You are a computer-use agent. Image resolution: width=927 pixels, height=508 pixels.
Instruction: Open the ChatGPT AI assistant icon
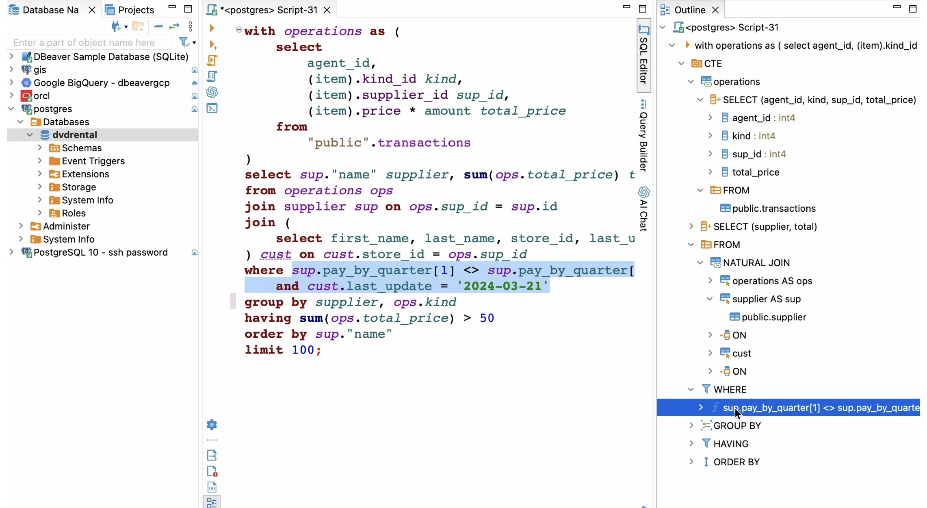coord(212,93)
